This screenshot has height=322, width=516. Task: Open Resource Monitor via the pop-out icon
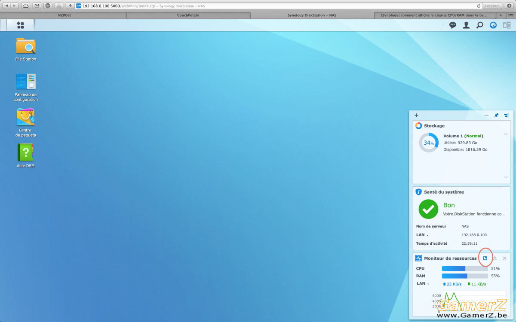pos(485,258)
